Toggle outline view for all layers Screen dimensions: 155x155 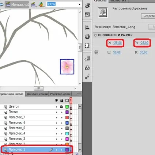(x=67, y=101)
